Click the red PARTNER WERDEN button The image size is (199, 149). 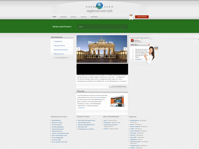142,17
